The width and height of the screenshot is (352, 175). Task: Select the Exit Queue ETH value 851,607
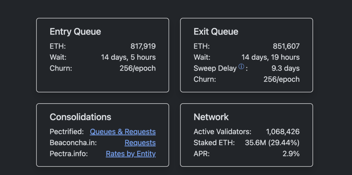click(286, 46)
